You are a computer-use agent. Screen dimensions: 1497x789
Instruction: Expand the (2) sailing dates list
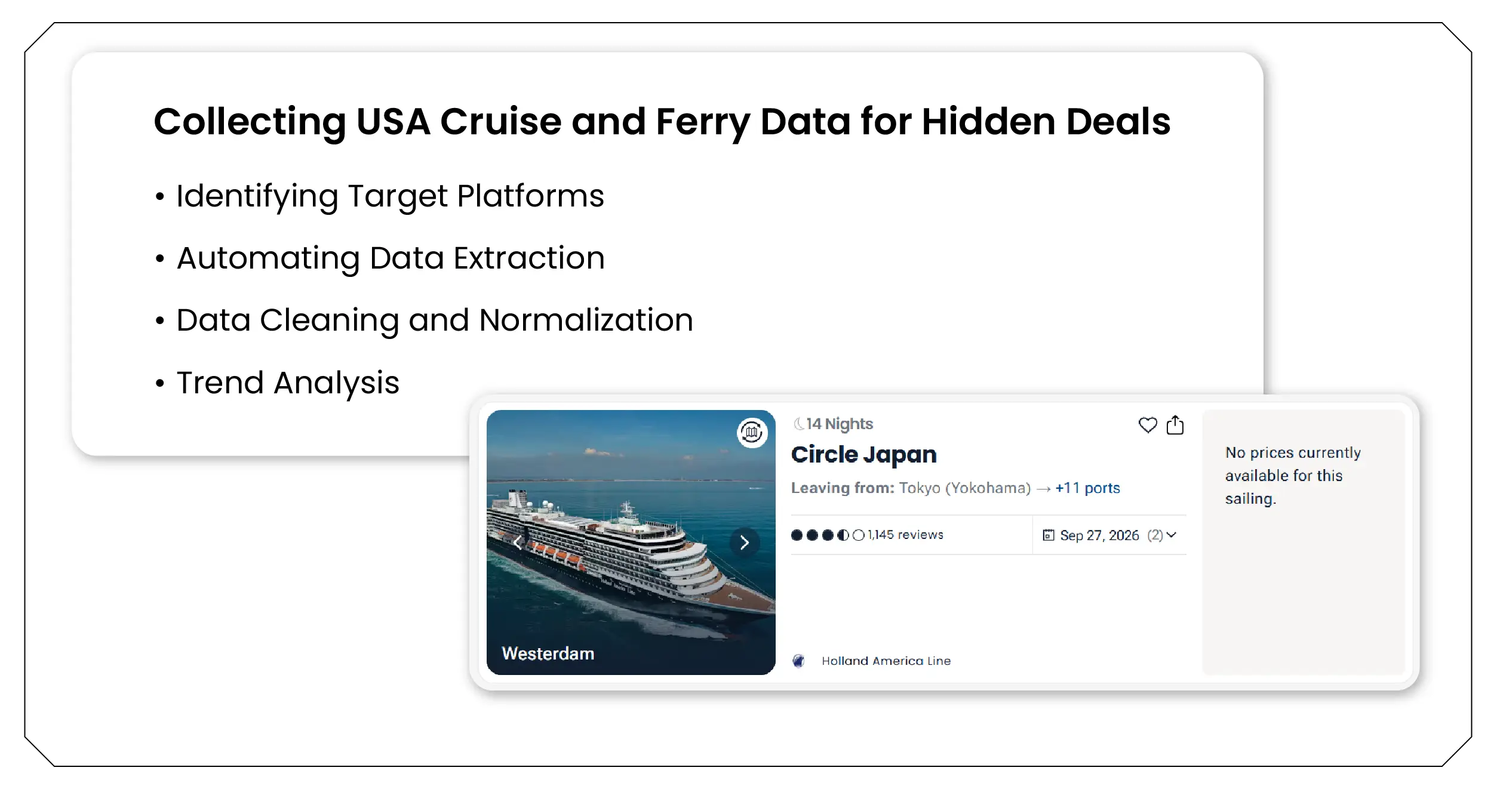tap(1156, 535)
